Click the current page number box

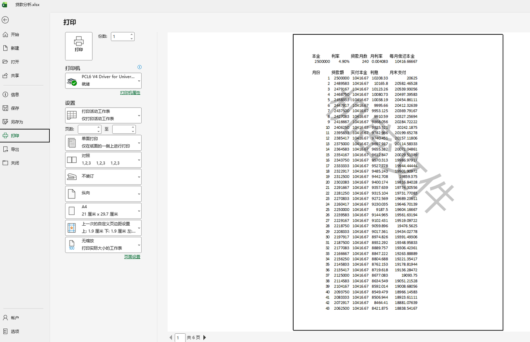pyautogui.click(x=180, y=337)
